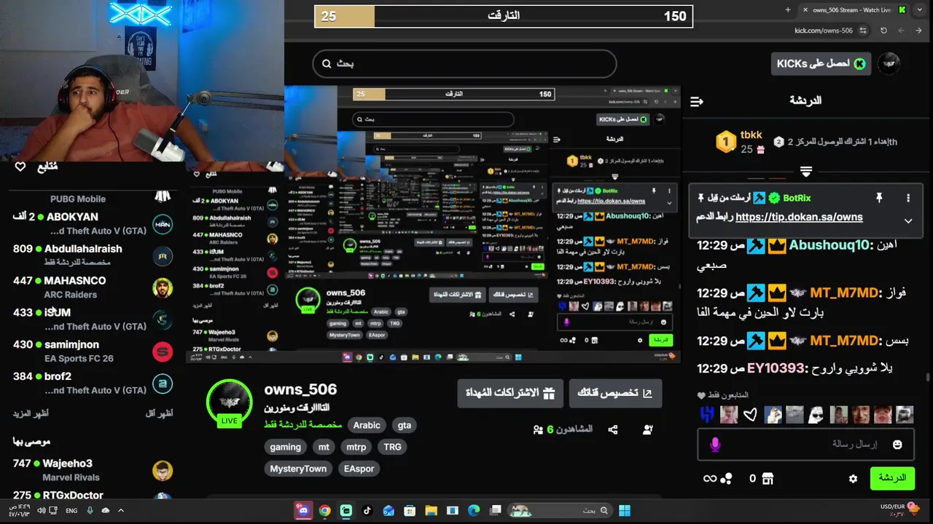Click the pinned message pin icon
The height and width of the screenshot is (524, 933).
pos(879,198)
